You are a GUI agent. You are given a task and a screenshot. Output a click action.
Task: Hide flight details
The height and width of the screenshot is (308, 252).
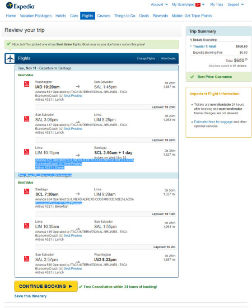[169, 59]
